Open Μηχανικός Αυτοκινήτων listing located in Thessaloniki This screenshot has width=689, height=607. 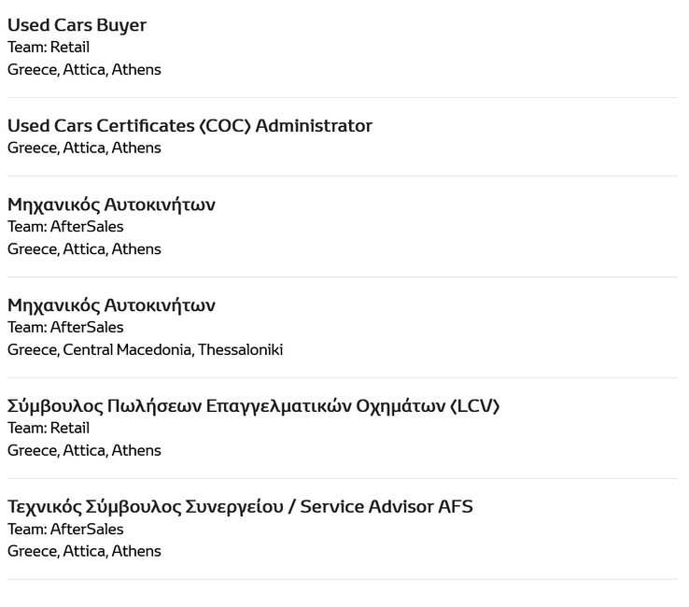point(112,305)
